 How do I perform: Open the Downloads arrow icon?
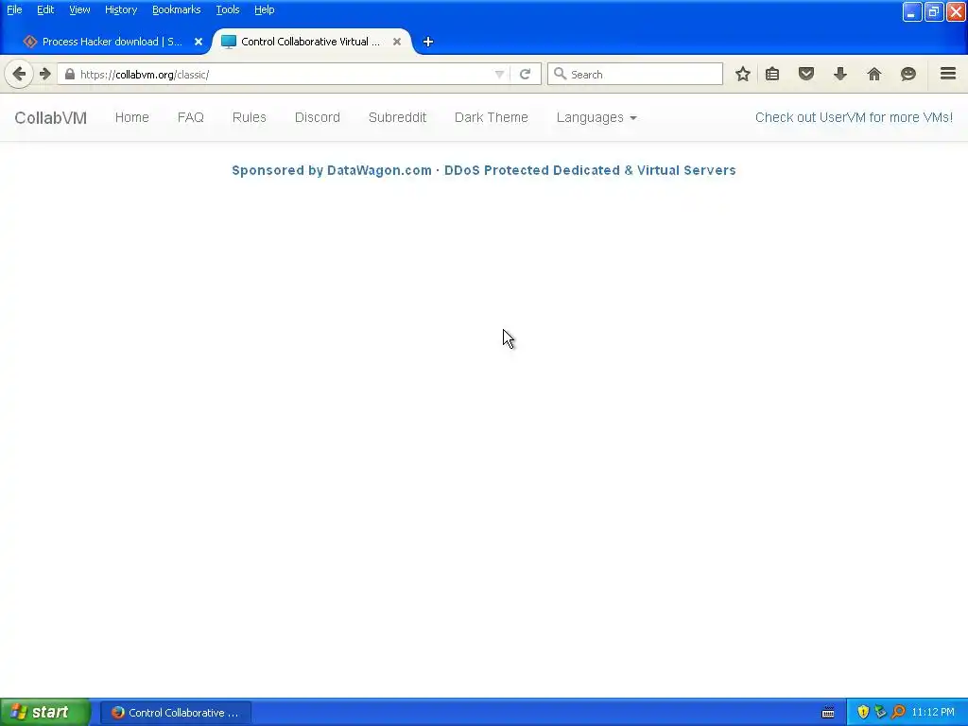840,74
